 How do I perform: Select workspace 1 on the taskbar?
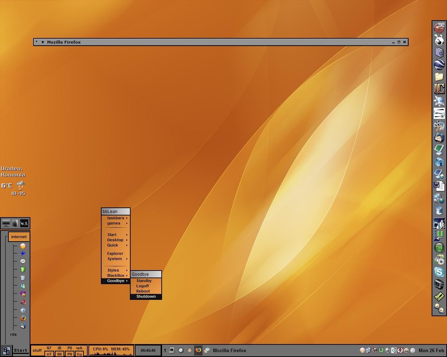coord(165,350)
